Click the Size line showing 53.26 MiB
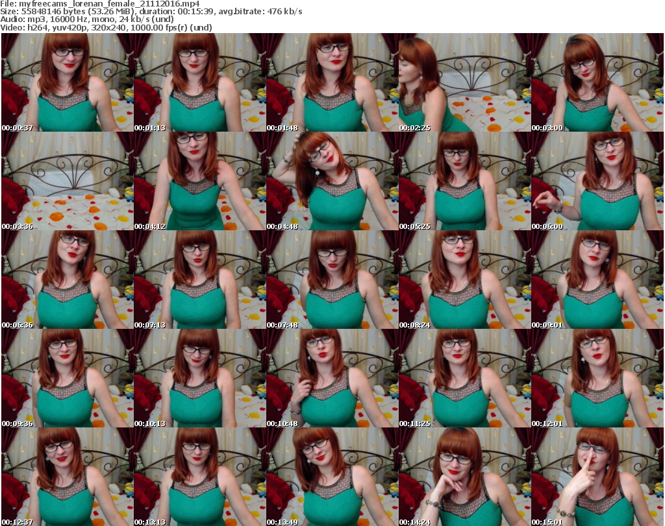Viewport: 665px width, 526px height. click(x=151, y=12)
